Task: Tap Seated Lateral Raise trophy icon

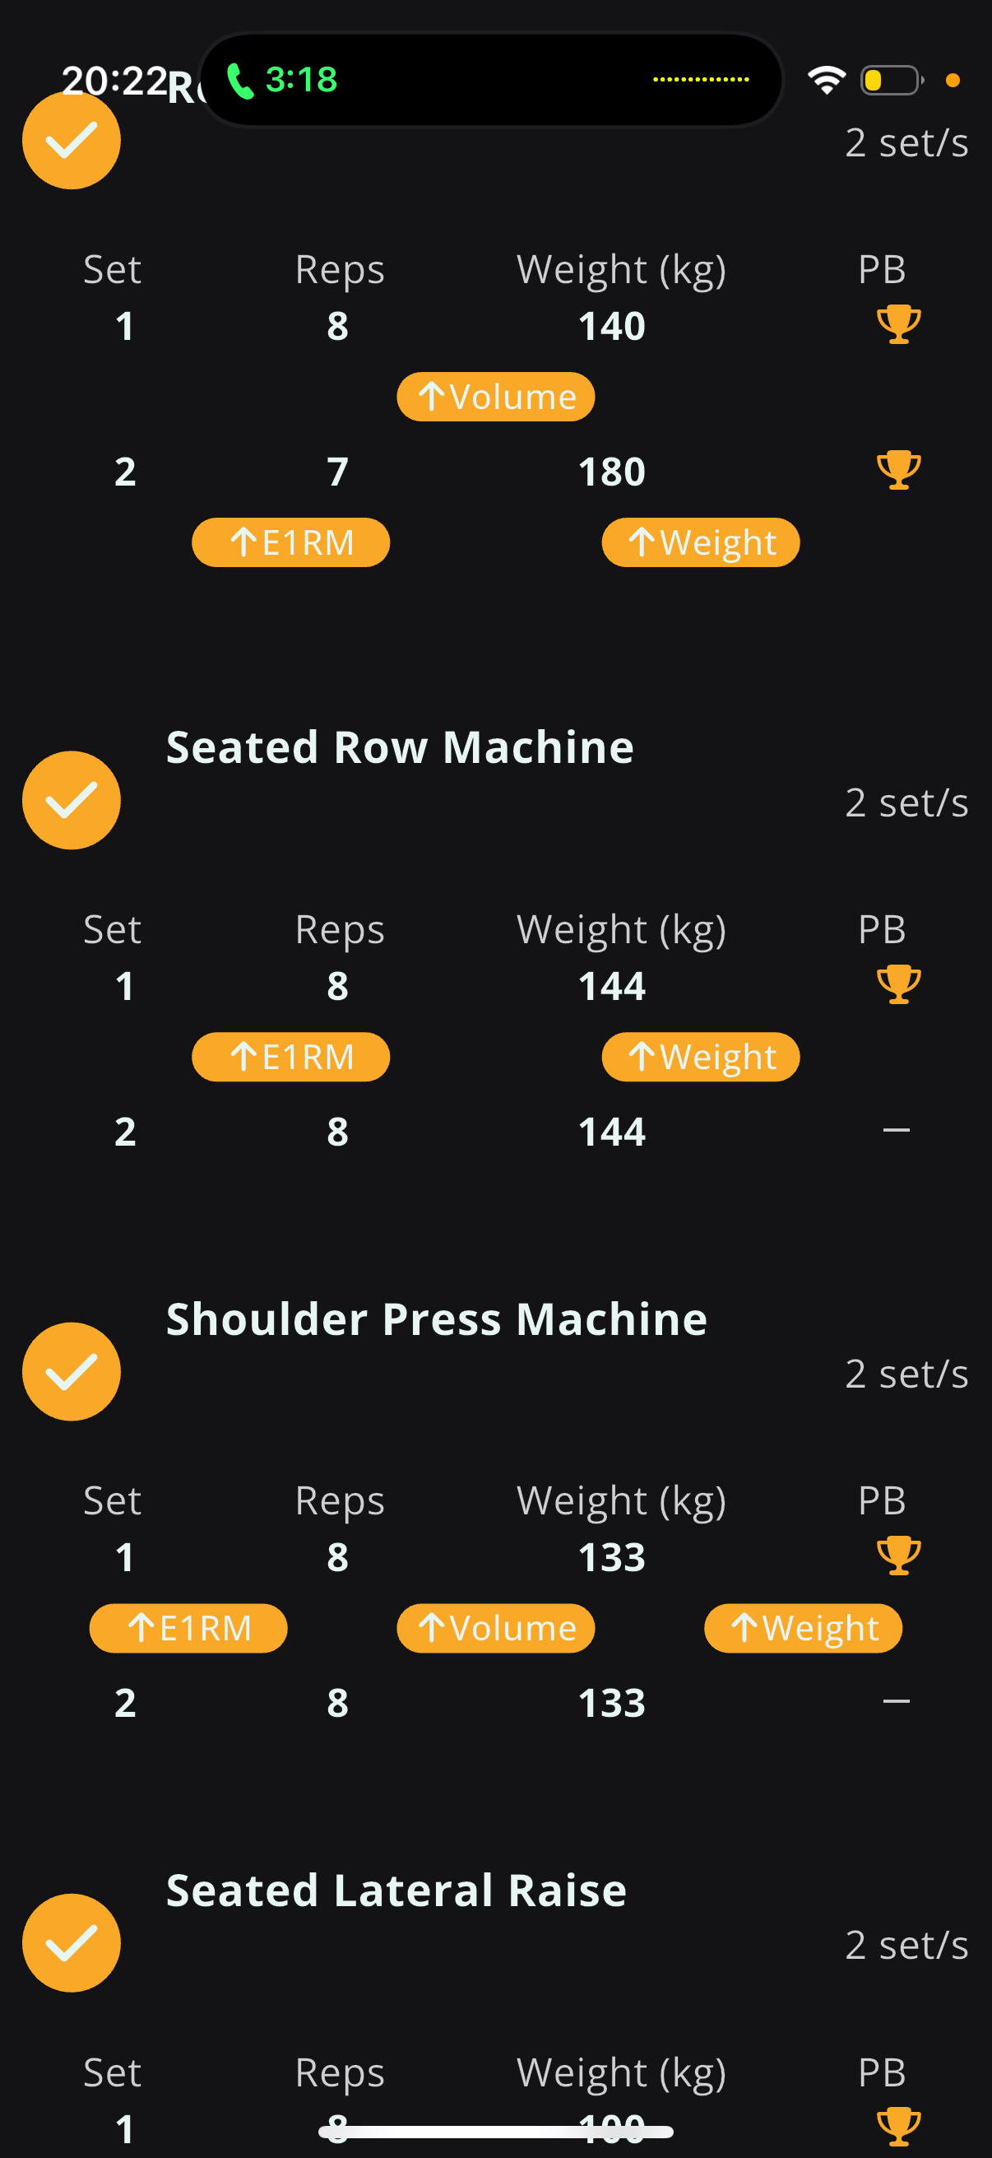Action: click(898, 2127)
